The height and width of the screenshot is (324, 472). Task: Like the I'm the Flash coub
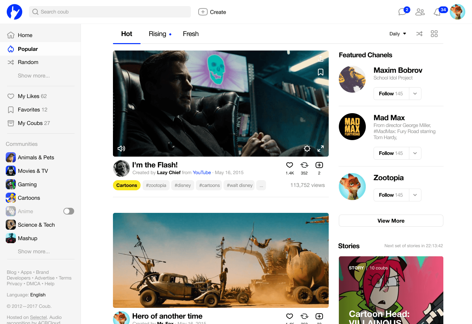coord(290,165)
